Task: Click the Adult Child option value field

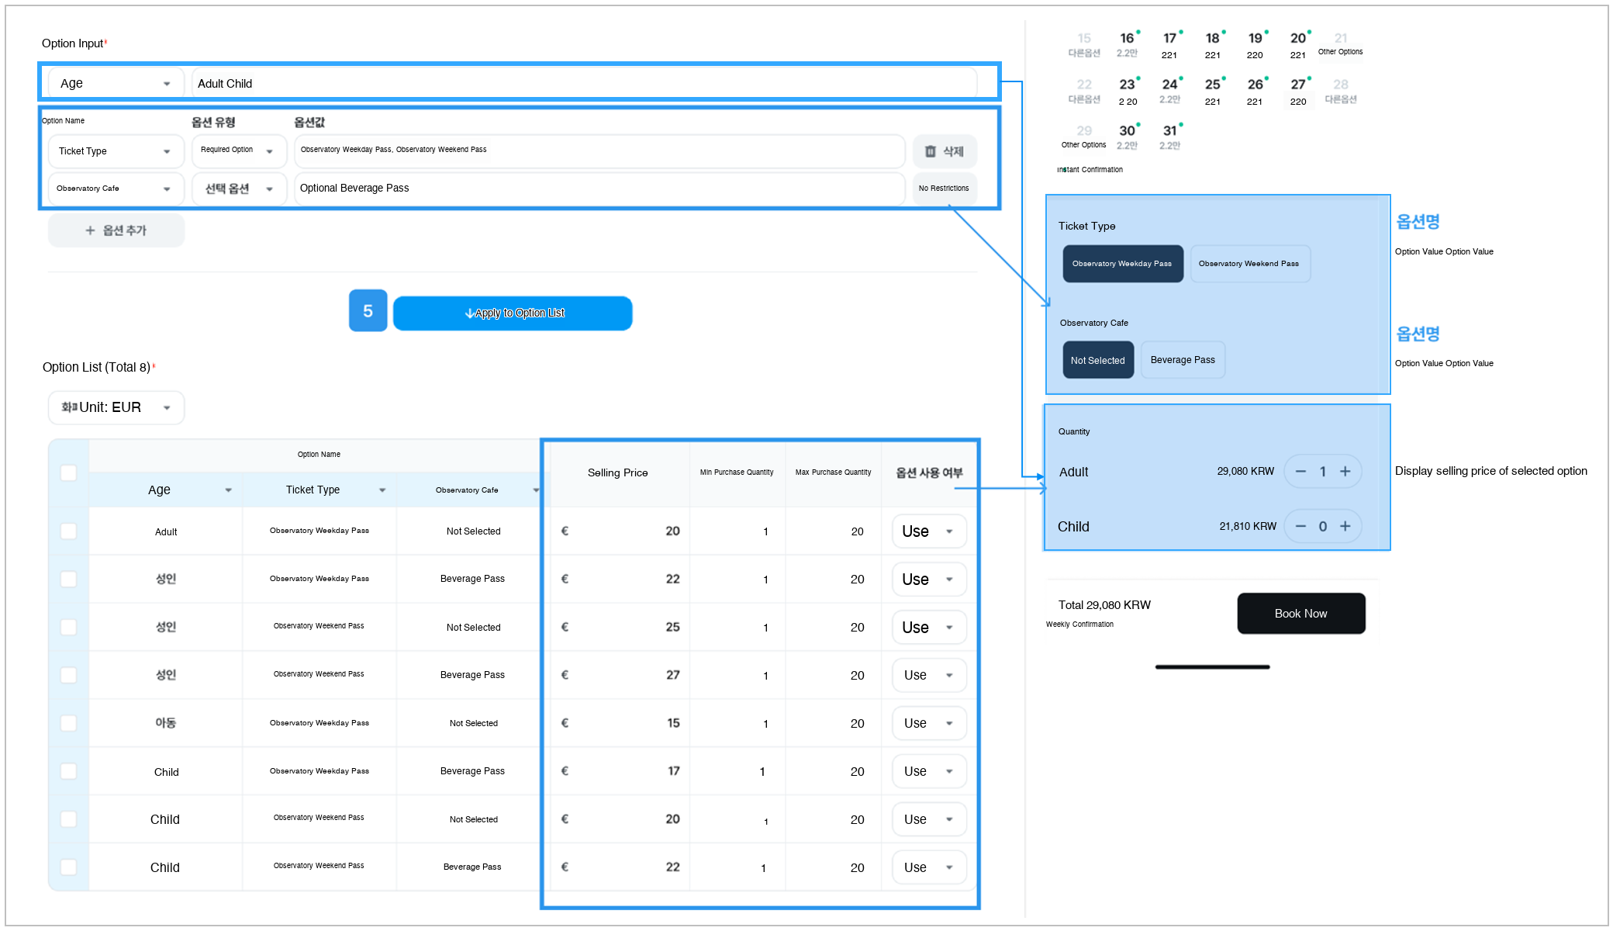Action: click(585, 83)
